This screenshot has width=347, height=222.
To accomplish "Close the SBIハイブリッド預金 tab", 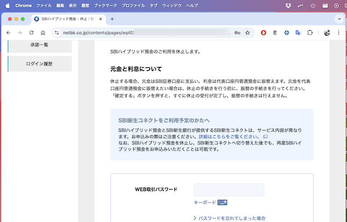I will click(100, 19).
